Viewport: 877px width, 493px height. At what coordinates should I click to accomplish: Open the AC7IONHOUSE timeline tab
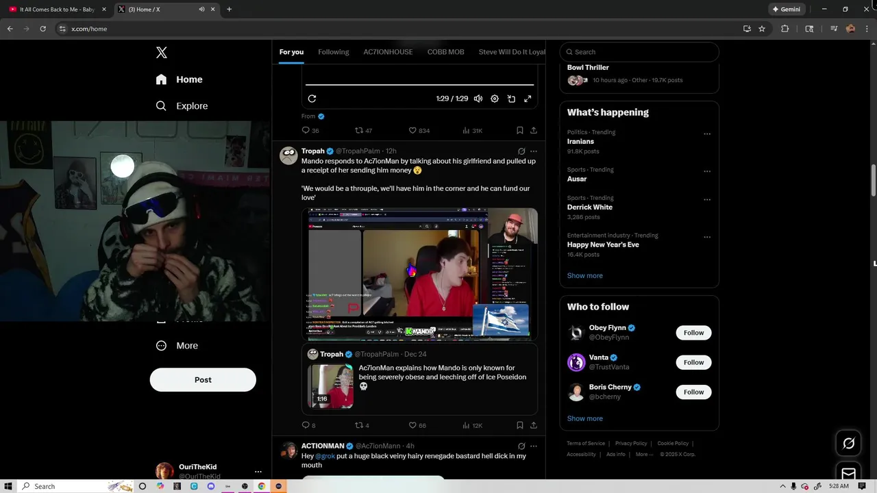388,52
